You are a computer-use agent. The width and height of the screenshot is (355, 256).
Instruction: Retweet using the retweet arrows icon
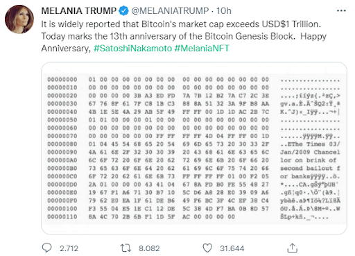(125, 248)
